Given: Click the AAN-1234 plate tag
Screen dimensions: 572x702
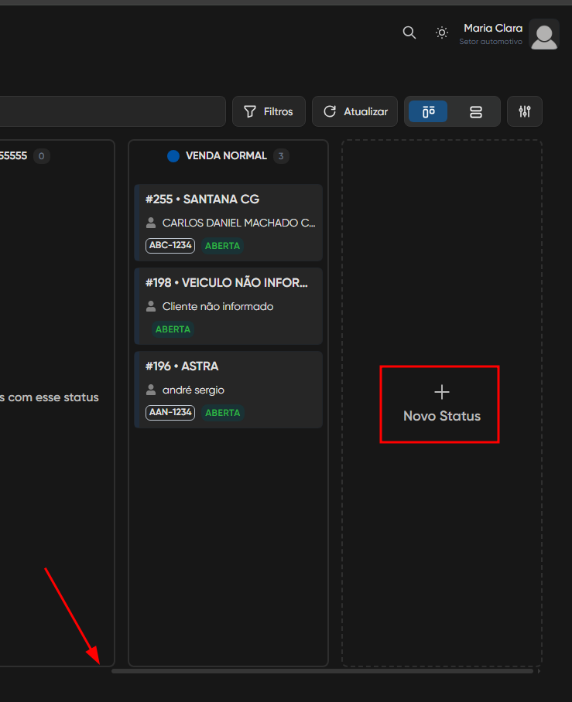Looking at the screenshot, I should click(x=170, y=412).
